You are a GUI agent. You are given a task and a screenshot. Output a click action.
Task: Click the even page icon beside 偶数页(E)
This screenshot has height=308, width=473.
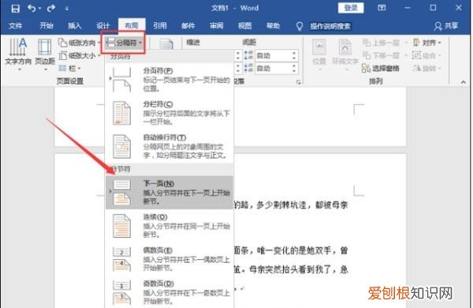[x=122, y=259]
